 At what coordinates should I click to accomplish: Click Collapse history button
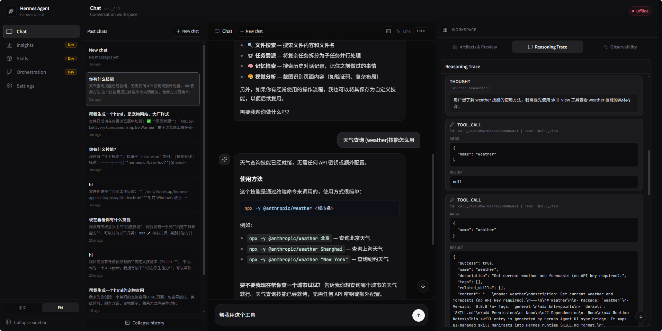click(x=144, y=323)
